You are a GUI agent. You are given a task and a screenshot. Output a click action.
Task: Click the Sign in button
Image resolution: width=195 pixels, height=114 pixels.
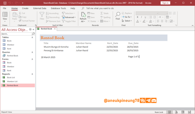click(165, 3)
